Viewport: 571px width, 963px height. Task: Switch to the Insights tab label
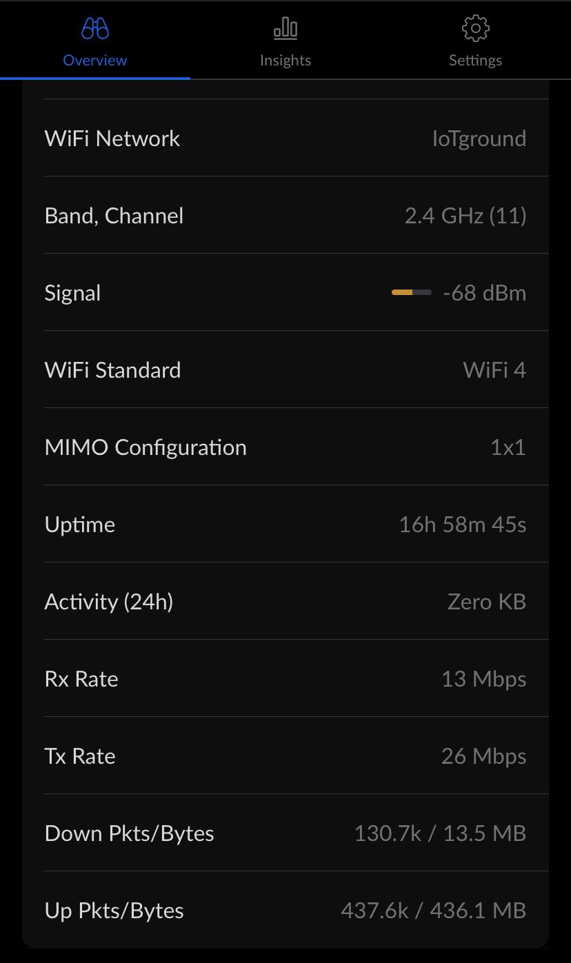tap(285, 60)
